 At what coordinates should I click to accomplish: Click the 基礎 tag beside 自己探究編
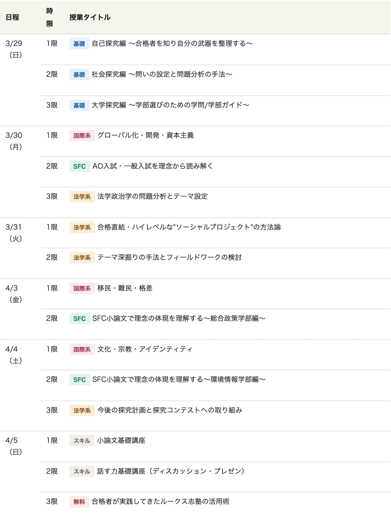(x=79, y=44)
